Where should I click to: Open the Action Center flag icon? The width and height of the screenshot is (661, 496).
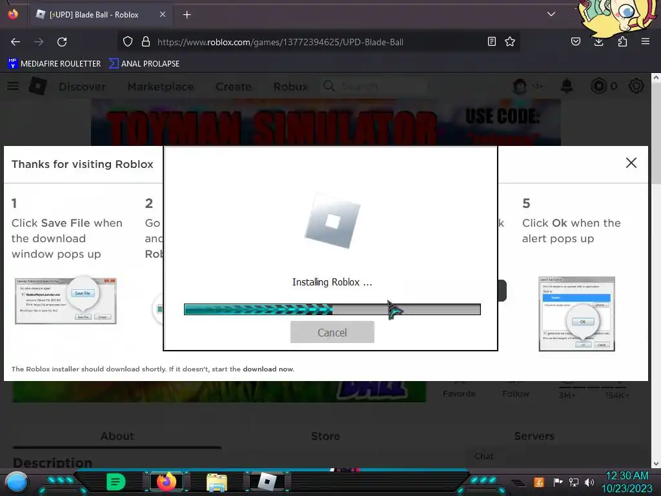click(x=558, y=482)
